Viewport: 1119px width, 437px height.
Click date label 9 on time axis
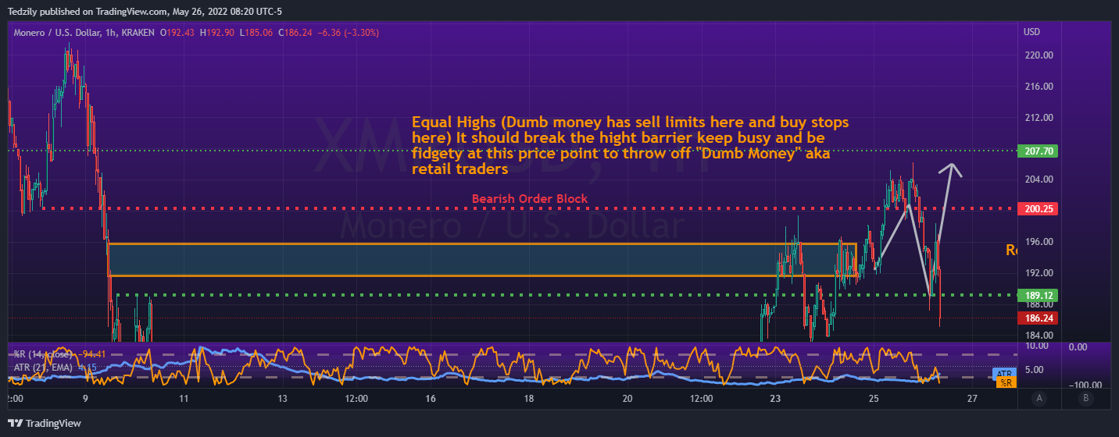85,399
